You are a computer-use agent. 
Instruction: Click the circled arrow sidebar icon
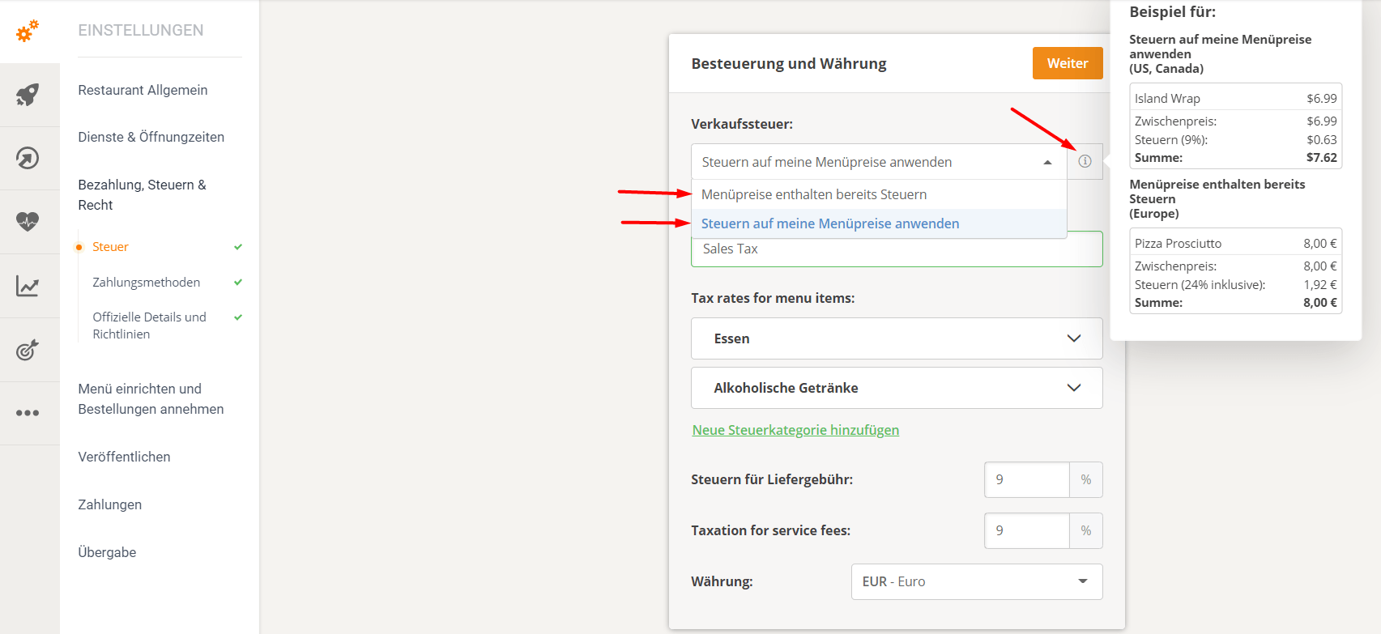point(28,158)
